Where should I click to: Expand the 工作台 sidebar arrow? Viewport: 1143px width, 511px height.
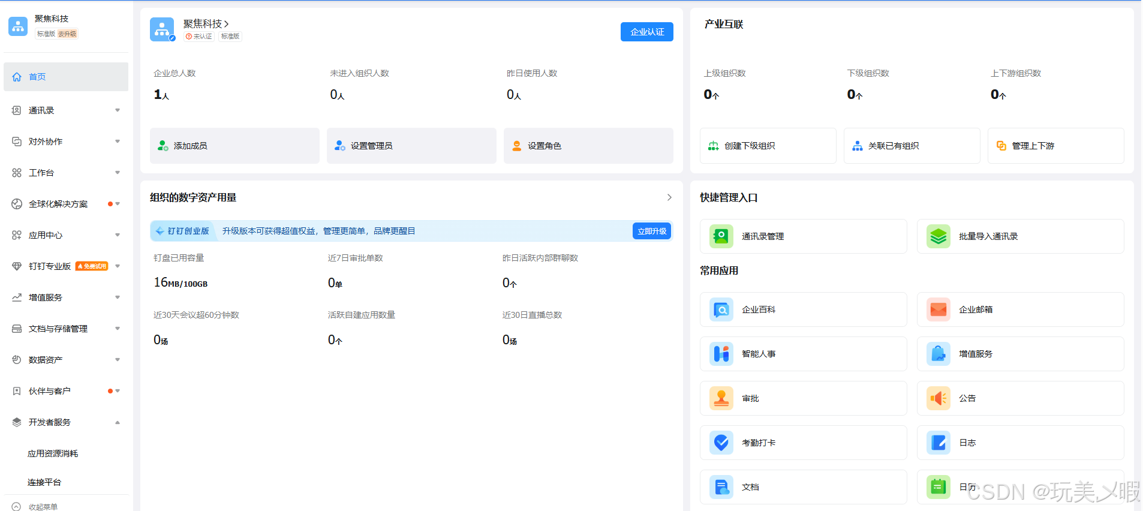[x=118, y=173]
